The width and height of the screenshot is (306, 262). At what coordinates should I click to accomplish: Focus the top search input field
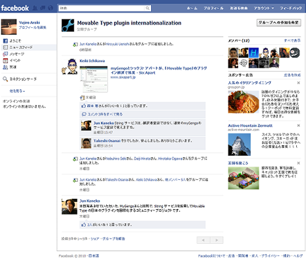pyautogui.click(x=102, y=8)
